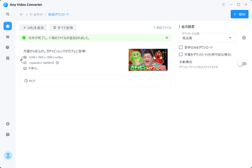Enable 字幕をダウンロード checkbox
The width and height of the screenshot is (252, 168).
tap(181, 54)
